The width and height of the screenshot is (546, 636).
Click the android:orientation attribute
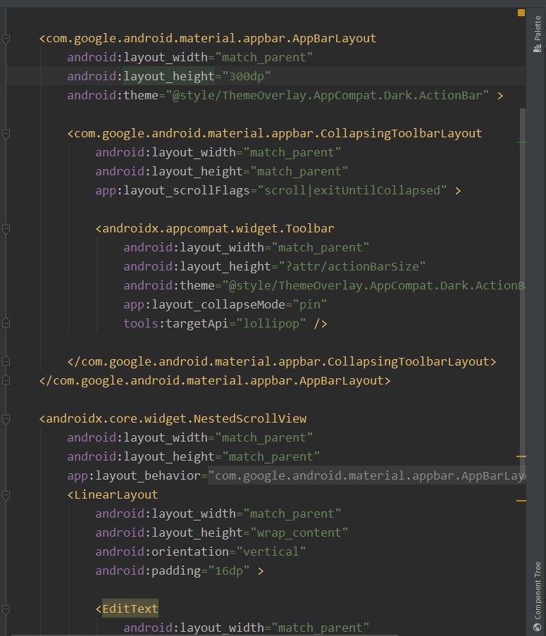162,552
